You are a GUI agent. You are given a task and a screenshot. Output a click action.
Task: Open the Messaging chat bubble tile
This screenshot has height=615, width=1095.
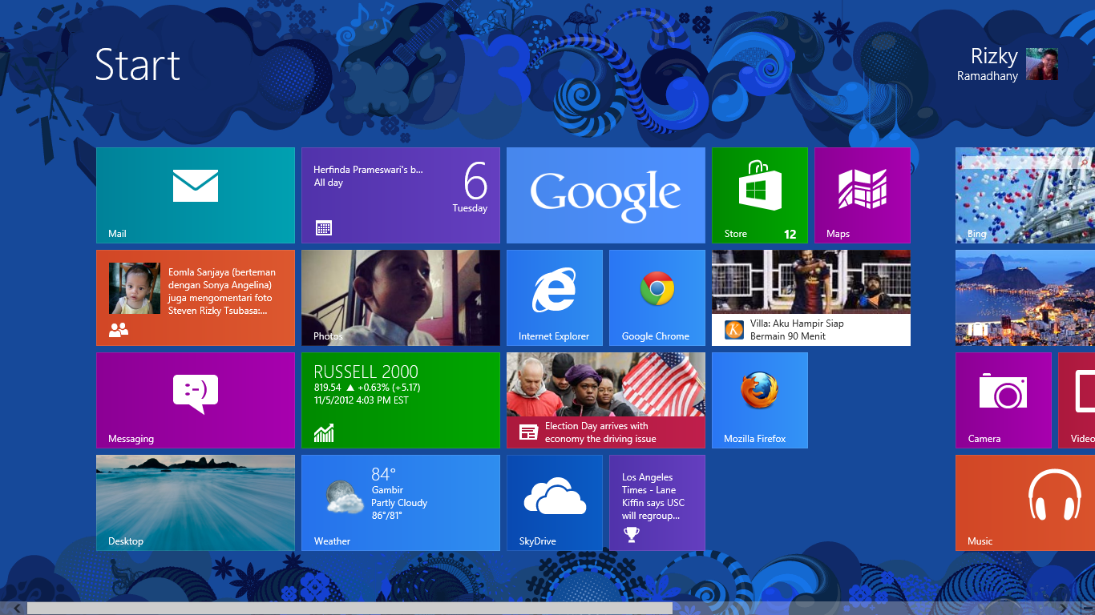(x=196, y=400)
